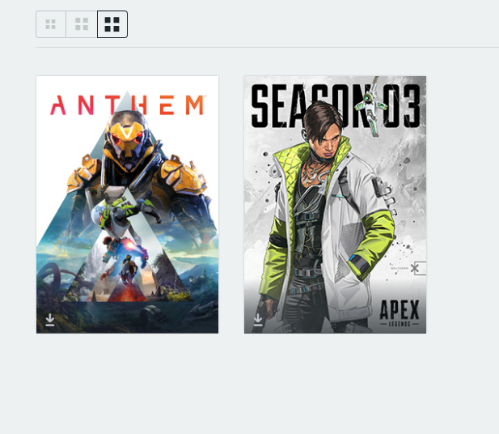
Task: Switch to the small tile grid view
Action: coord(51,24)
